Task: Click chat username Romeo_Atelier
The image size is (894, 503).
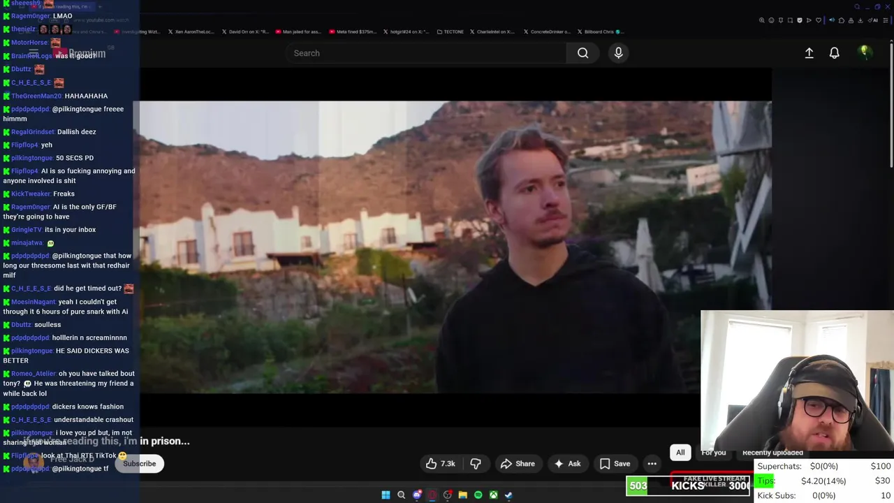Action: click(34, 374)
